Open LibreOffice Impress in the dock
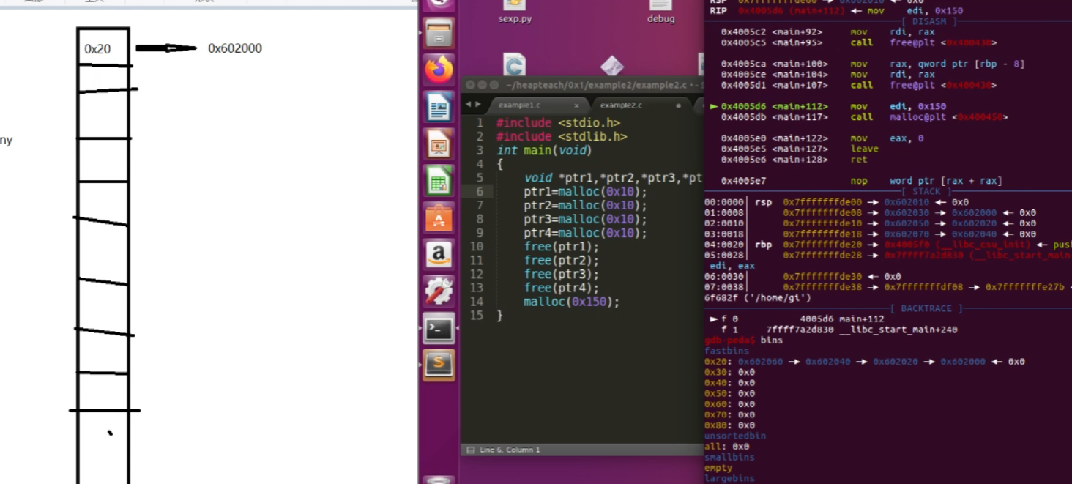Screen dimensions: 1072x484 [439, 144]
